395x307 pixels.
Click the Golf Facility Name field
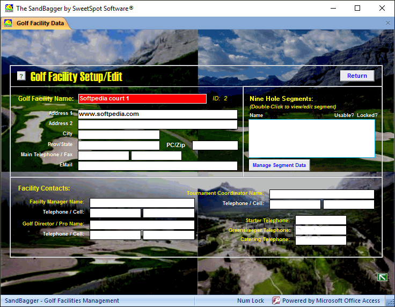tap(142, 99)
